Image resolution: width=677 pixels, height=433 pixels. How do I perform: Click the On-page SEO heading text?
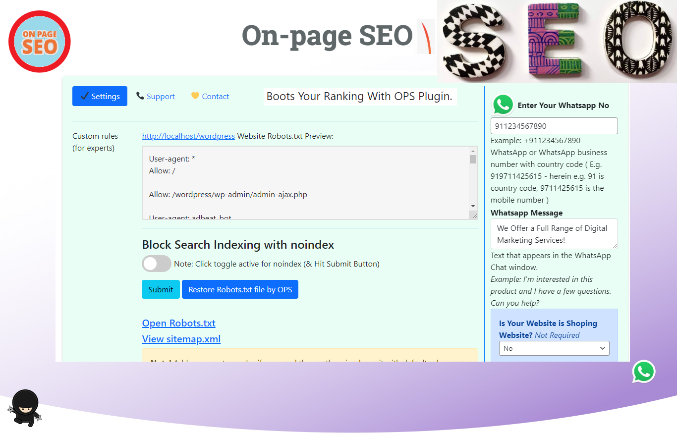(327, 36)
